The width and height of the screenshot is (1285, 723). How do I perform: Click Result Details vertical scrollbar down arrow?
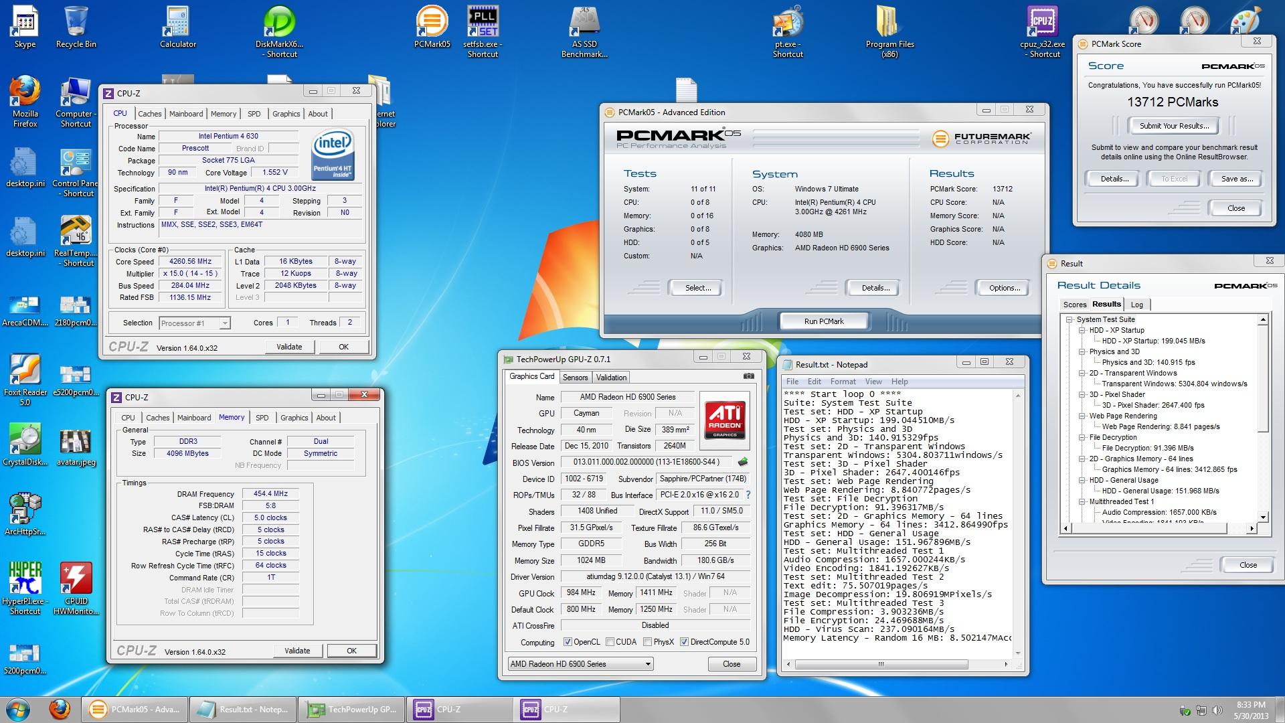pyautogui.click(x=1263, y=517)
